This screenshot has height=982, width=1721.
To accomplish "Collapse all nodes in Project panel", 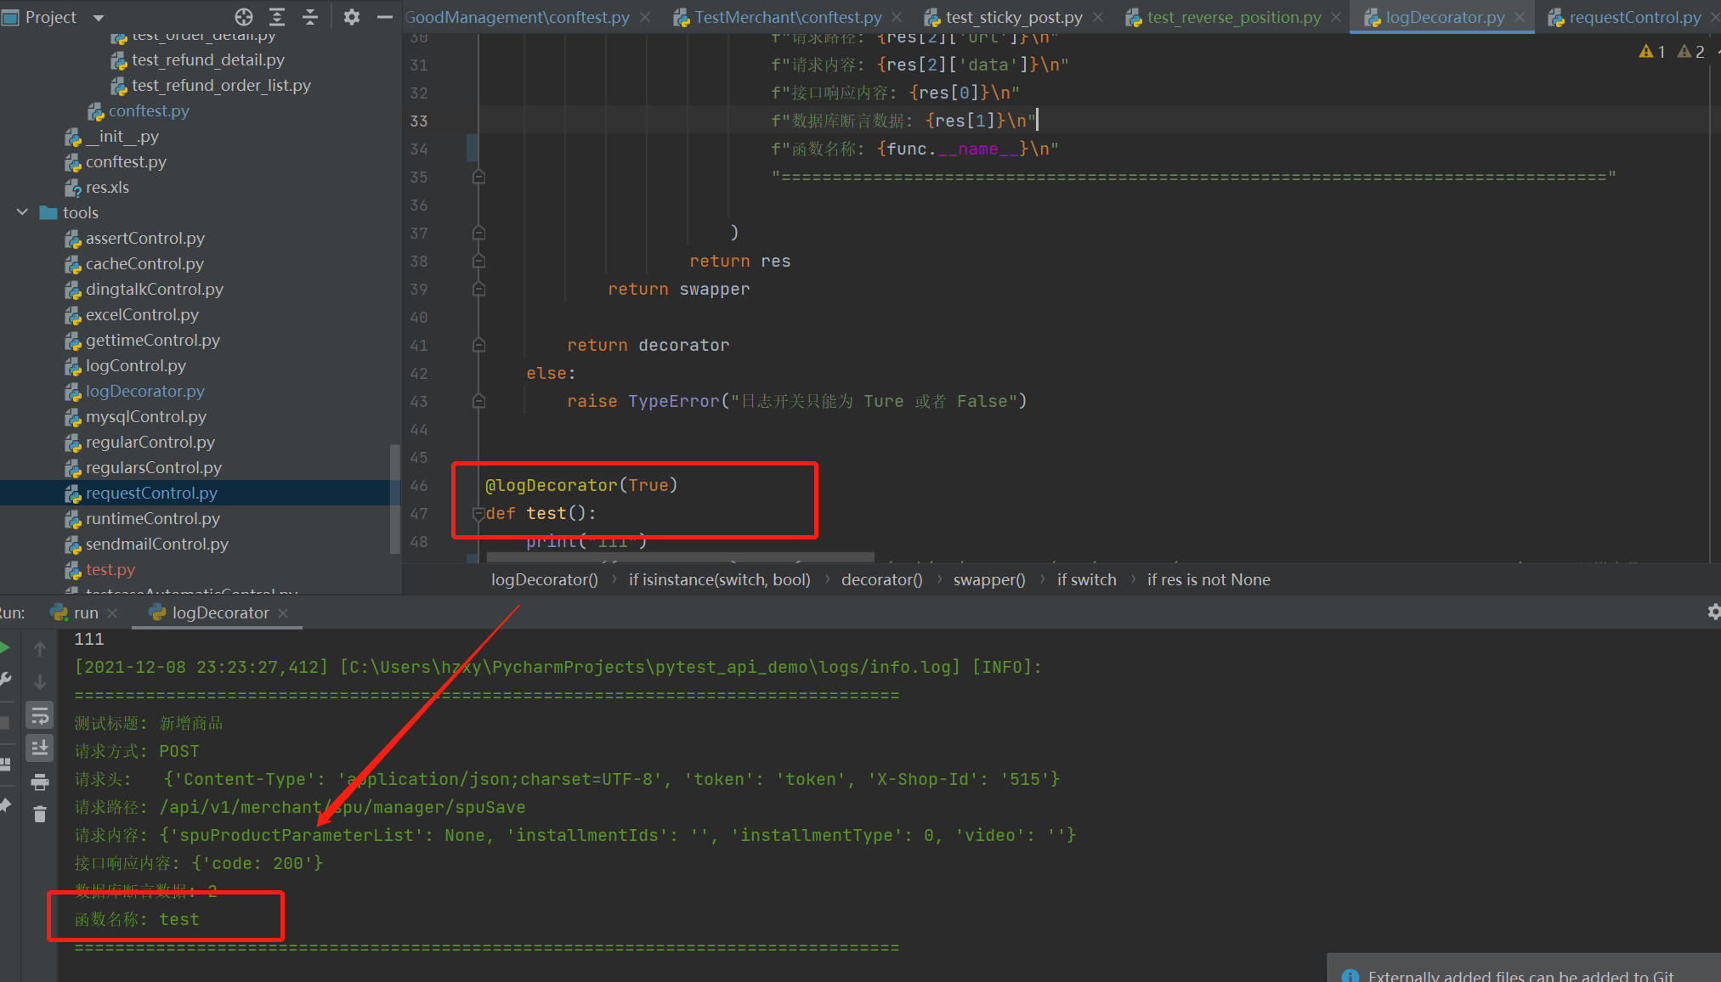I will point(310,17).
